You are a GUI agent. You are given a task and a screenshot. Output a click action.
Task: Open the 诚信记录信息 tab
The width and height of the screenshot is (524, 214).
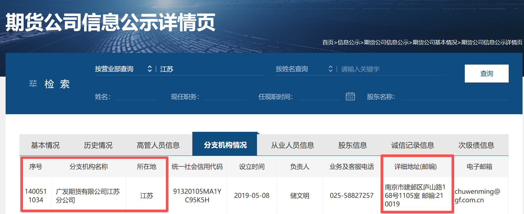coord(413,145)
